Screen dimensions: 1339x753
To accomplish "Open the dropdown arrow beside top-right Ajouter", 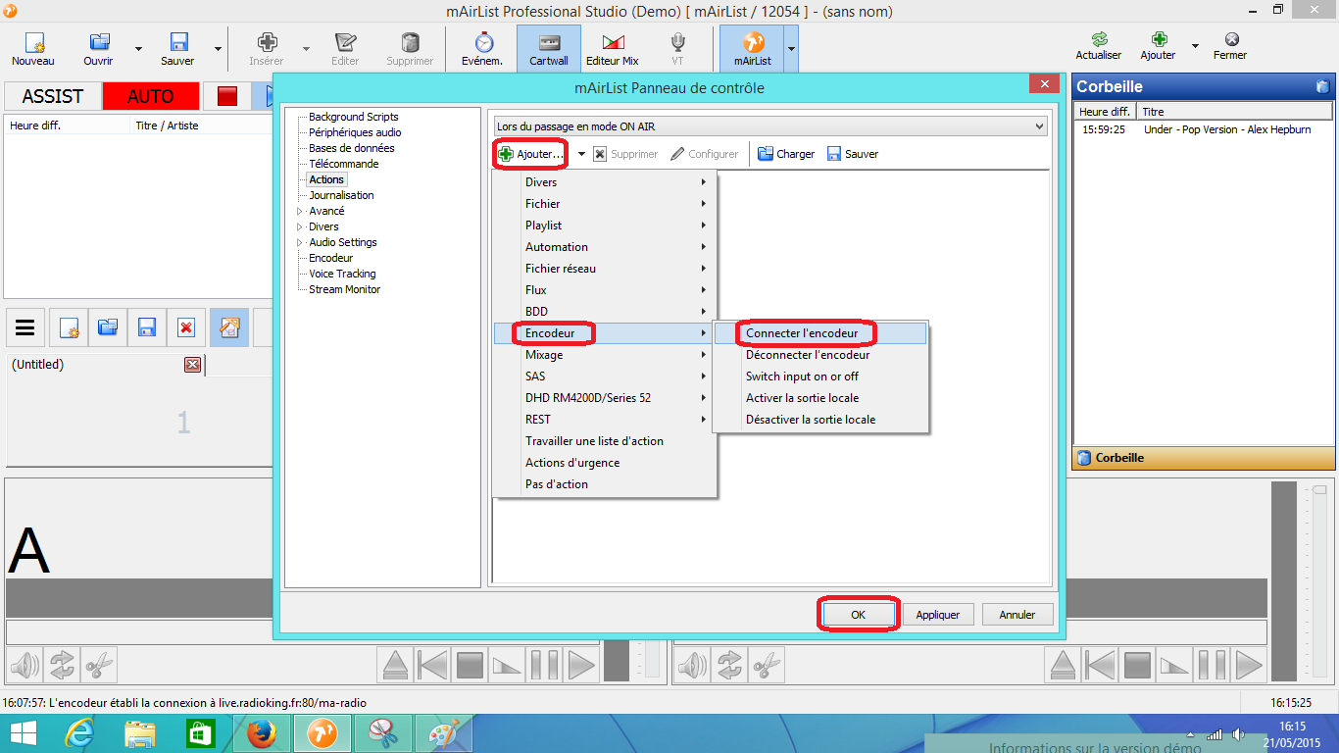I will [x=1195, y=46].
